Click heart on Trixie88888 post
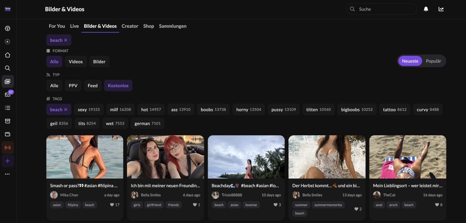466x223 pixels. [275, 205]
